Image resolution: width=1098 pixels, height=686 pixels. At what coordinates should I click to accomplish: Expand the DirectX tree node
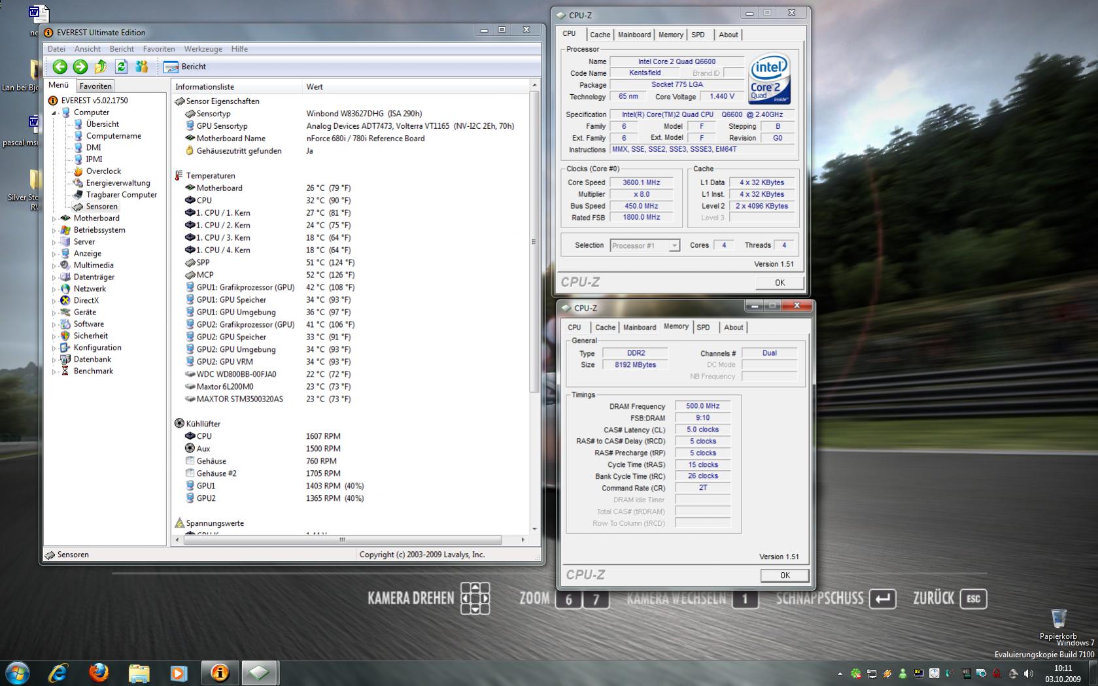pyautogui.click(x=54, y=301)
